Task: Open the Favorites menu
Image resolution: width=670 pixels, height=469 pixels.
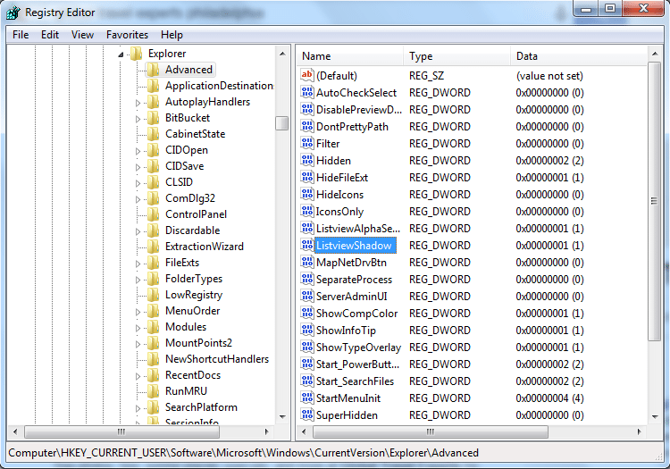Action: pos(128,35)
